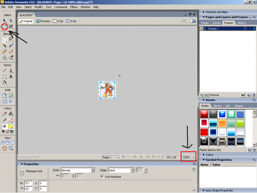Select the Rectangle Hotspot tool
Image resolution: width=257 pixels, height=193 pixels.
(x=4, y=95)
